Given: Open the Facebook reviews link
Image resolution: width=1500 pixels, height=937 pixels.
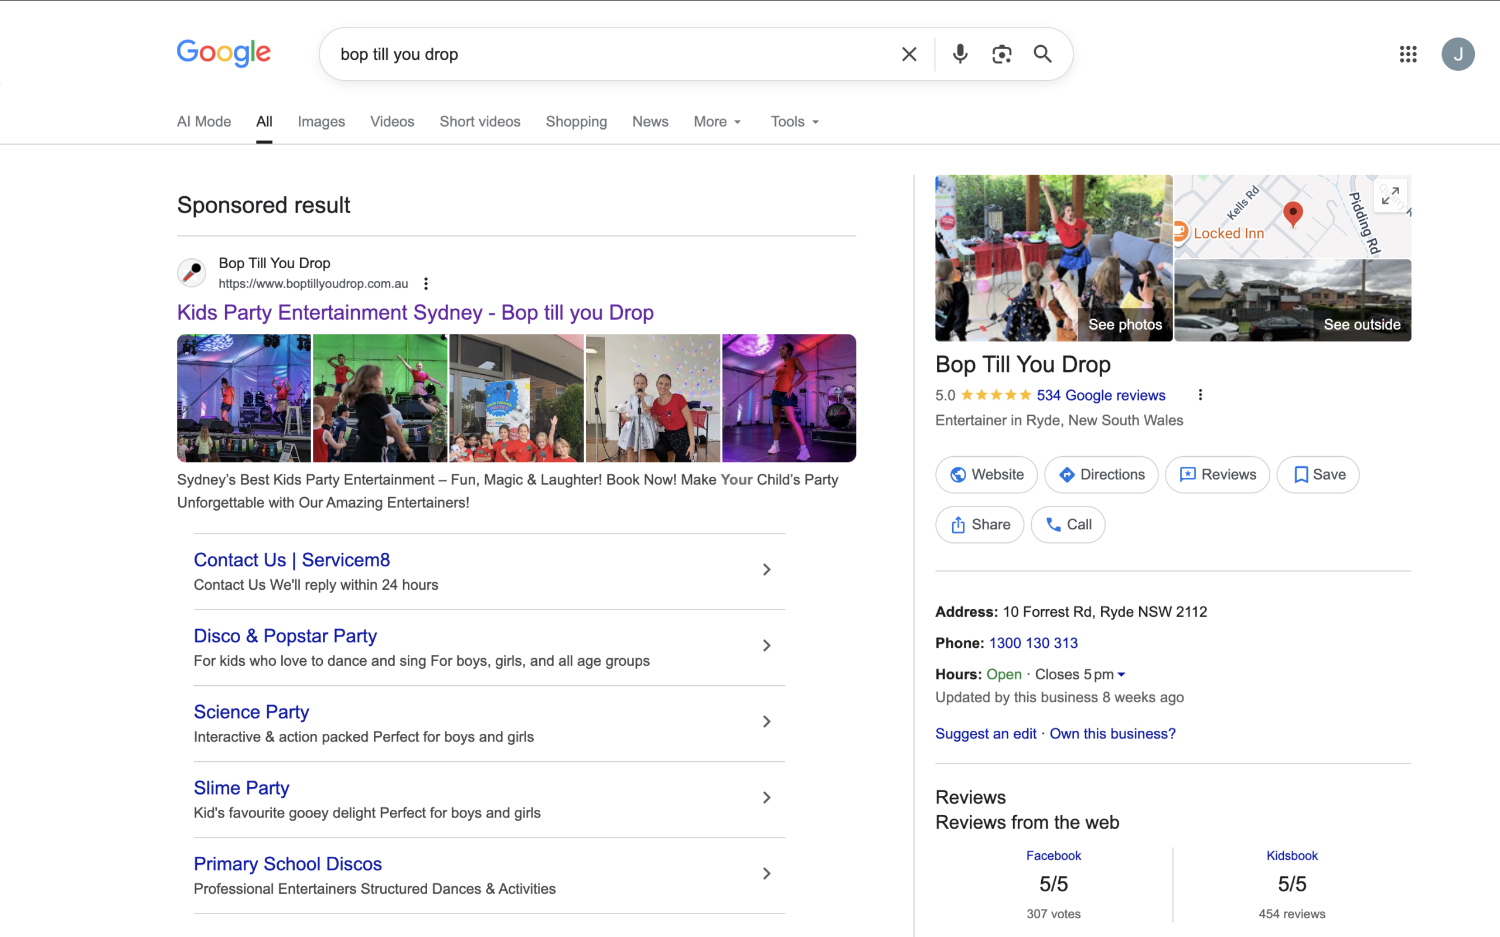Looking at the screenshot, I should [x=1053, y=856].
